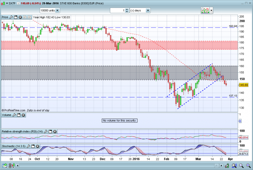Click the Price panel label
Image resolution: width=253 pixels, height=170 pixels.
point(5,17)
